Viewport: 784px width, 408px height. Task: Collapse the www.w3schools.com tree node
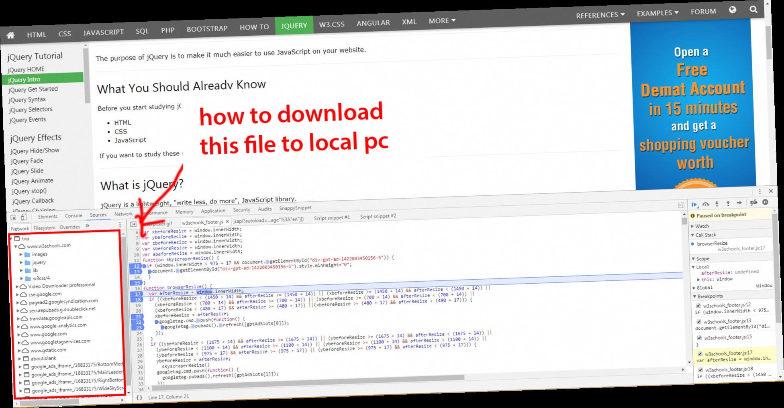point(16,247)
